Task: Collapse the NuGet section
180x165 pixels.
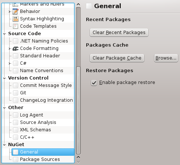Action: pos(4,145)
